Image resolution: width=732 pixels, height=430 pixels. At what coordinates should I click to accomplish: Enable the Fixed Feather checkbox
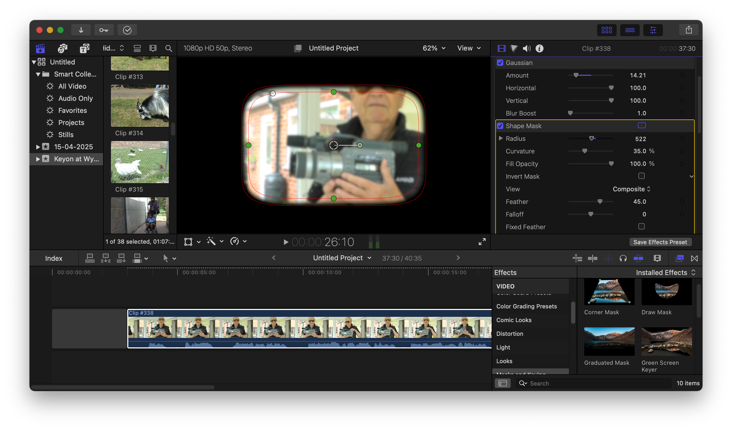pyautogui.click(x=641, y=226)
